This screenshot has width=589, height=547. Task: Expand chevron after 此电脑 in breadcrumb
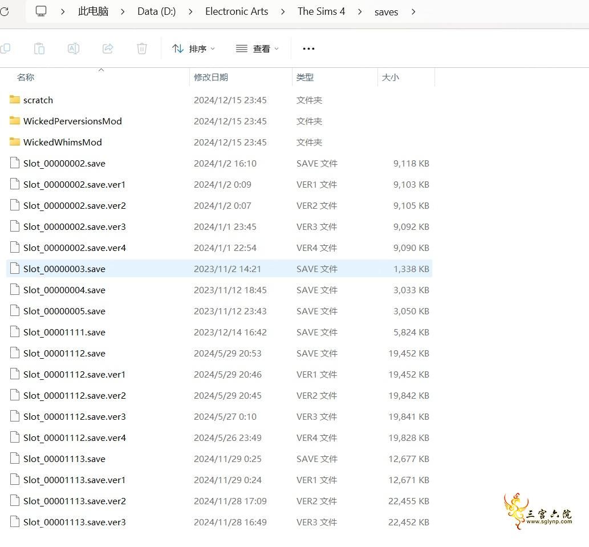coord(123,11)
